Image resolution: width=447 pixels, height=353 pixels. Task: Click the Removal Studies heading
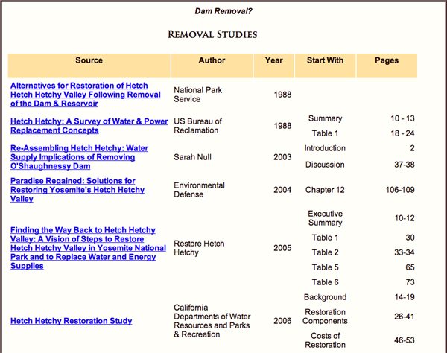coord(212,34)
